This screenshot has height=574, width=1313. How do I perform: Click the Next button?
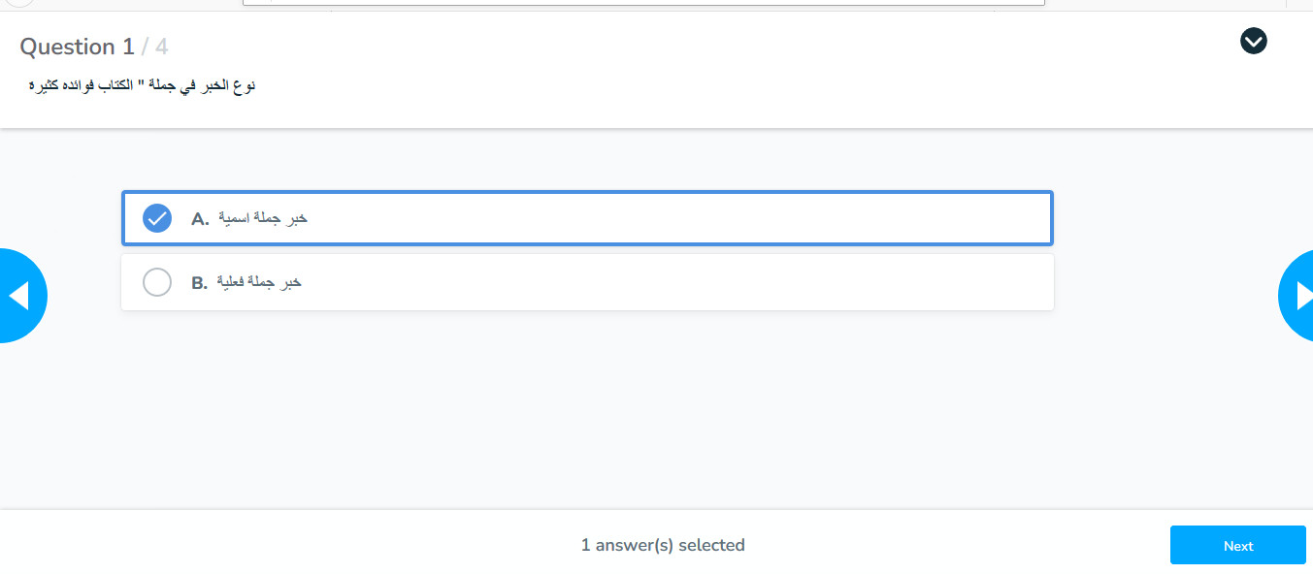click(1238, 545)
